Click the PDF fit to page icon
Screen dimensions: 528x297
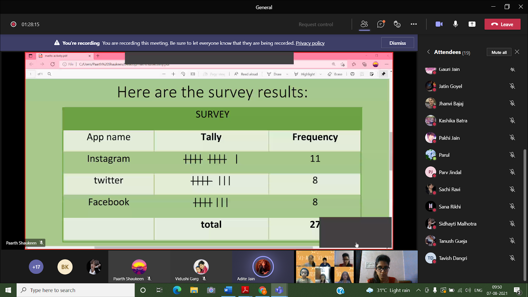[x=193, y=74]
